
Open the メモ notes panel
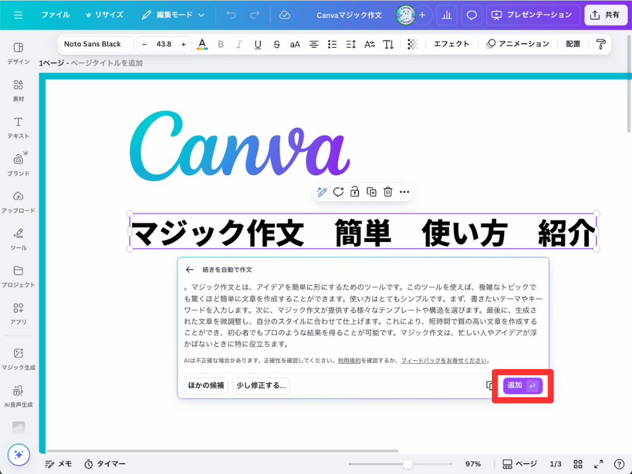(59, 464)
